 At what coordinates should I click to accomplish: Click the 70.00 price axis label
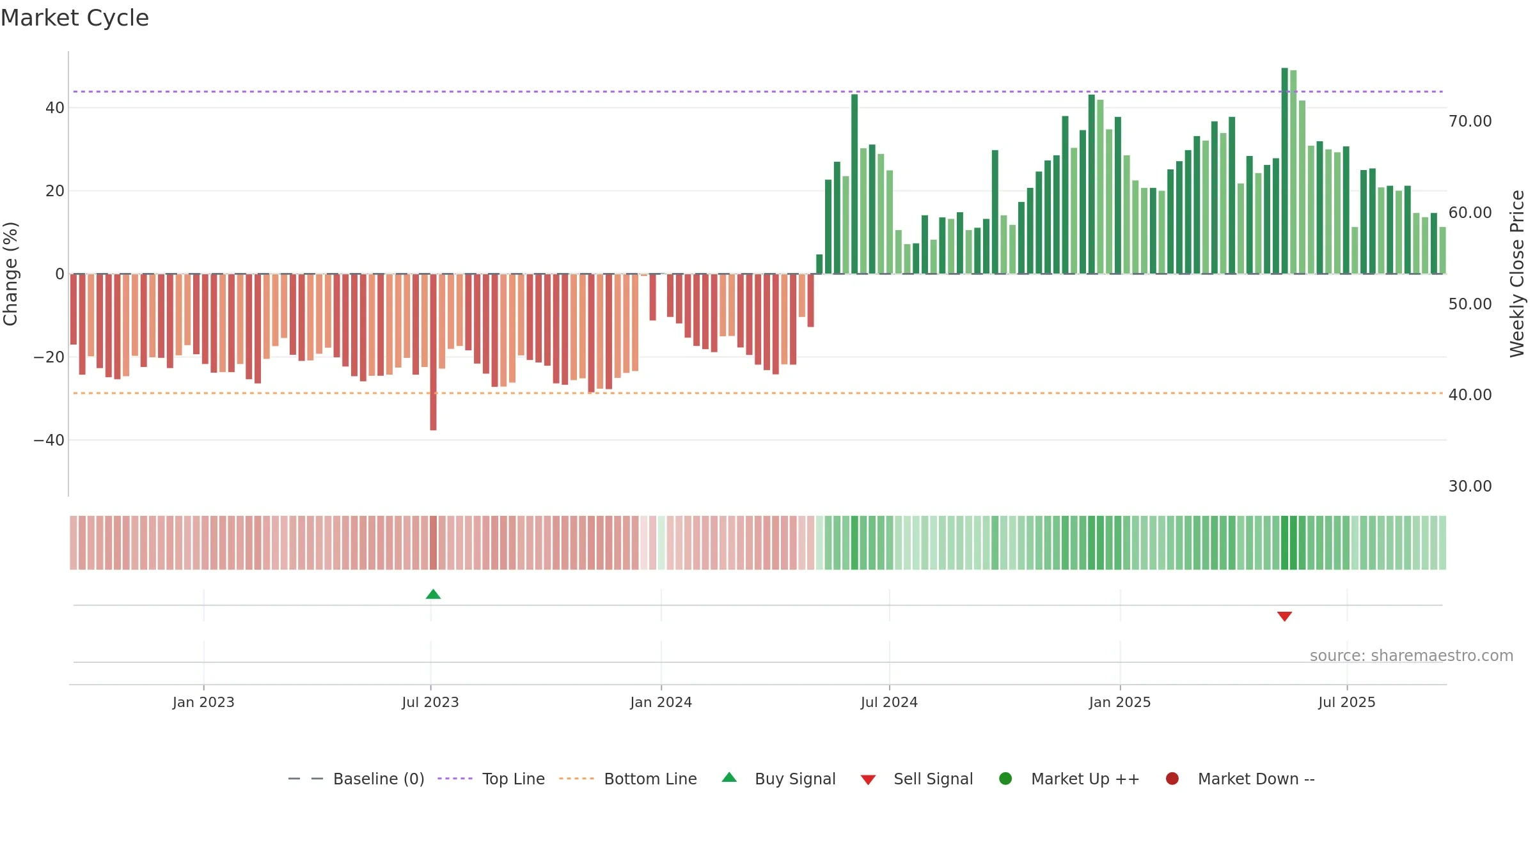[x=1470, y=121]
